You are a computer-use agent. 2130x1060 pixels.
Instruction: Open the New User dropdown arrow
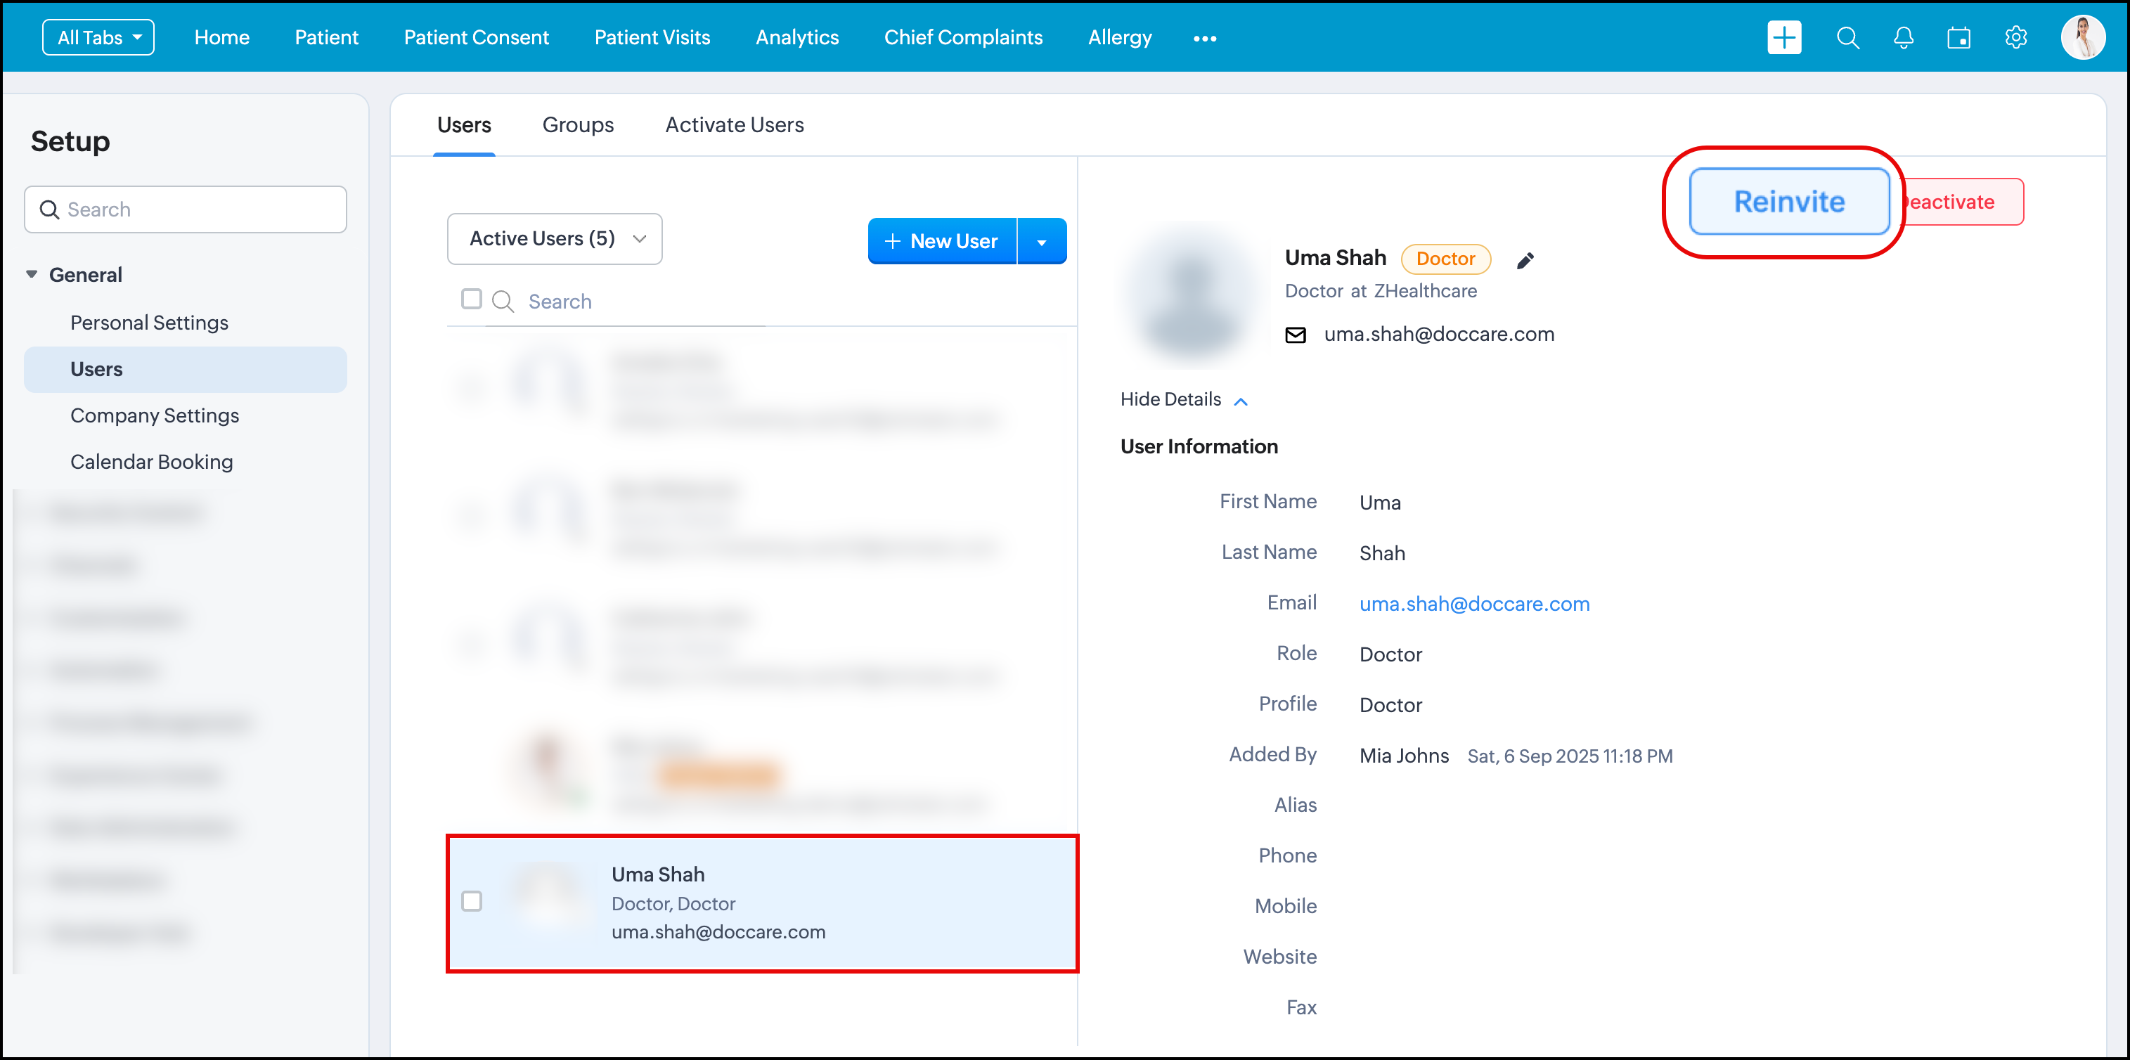point(1041,241)
